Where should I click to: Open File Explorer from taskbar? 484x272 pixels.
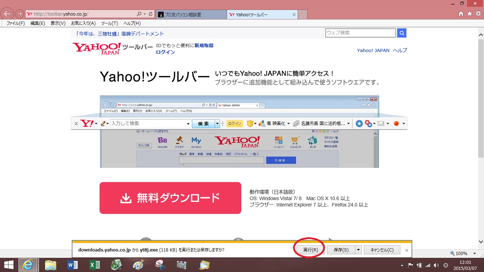(x=50, y=265)
